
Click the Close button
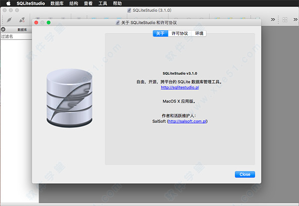[245, 174]
